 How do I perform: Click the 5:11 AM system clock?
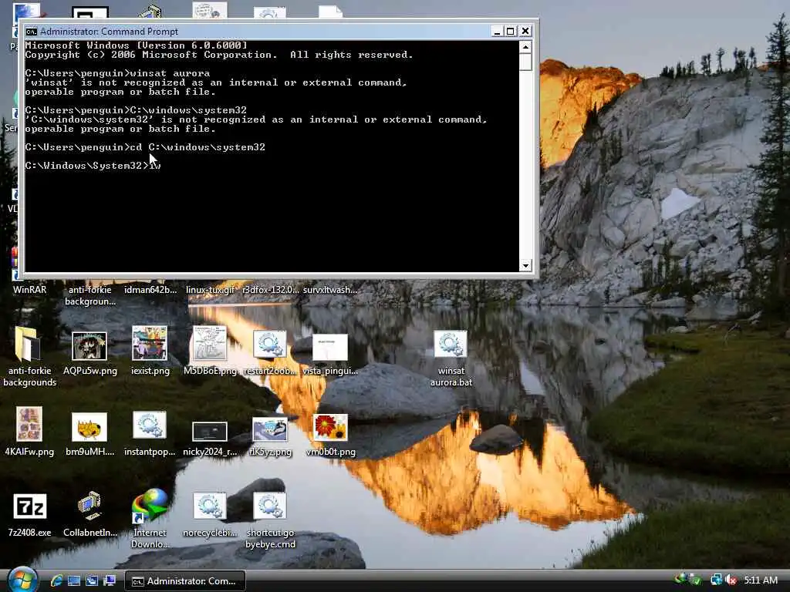(761, 580)
